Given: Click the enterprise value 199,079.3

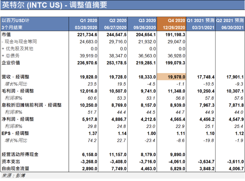Looking at the screenshot, I should click(x=175, y=63).
